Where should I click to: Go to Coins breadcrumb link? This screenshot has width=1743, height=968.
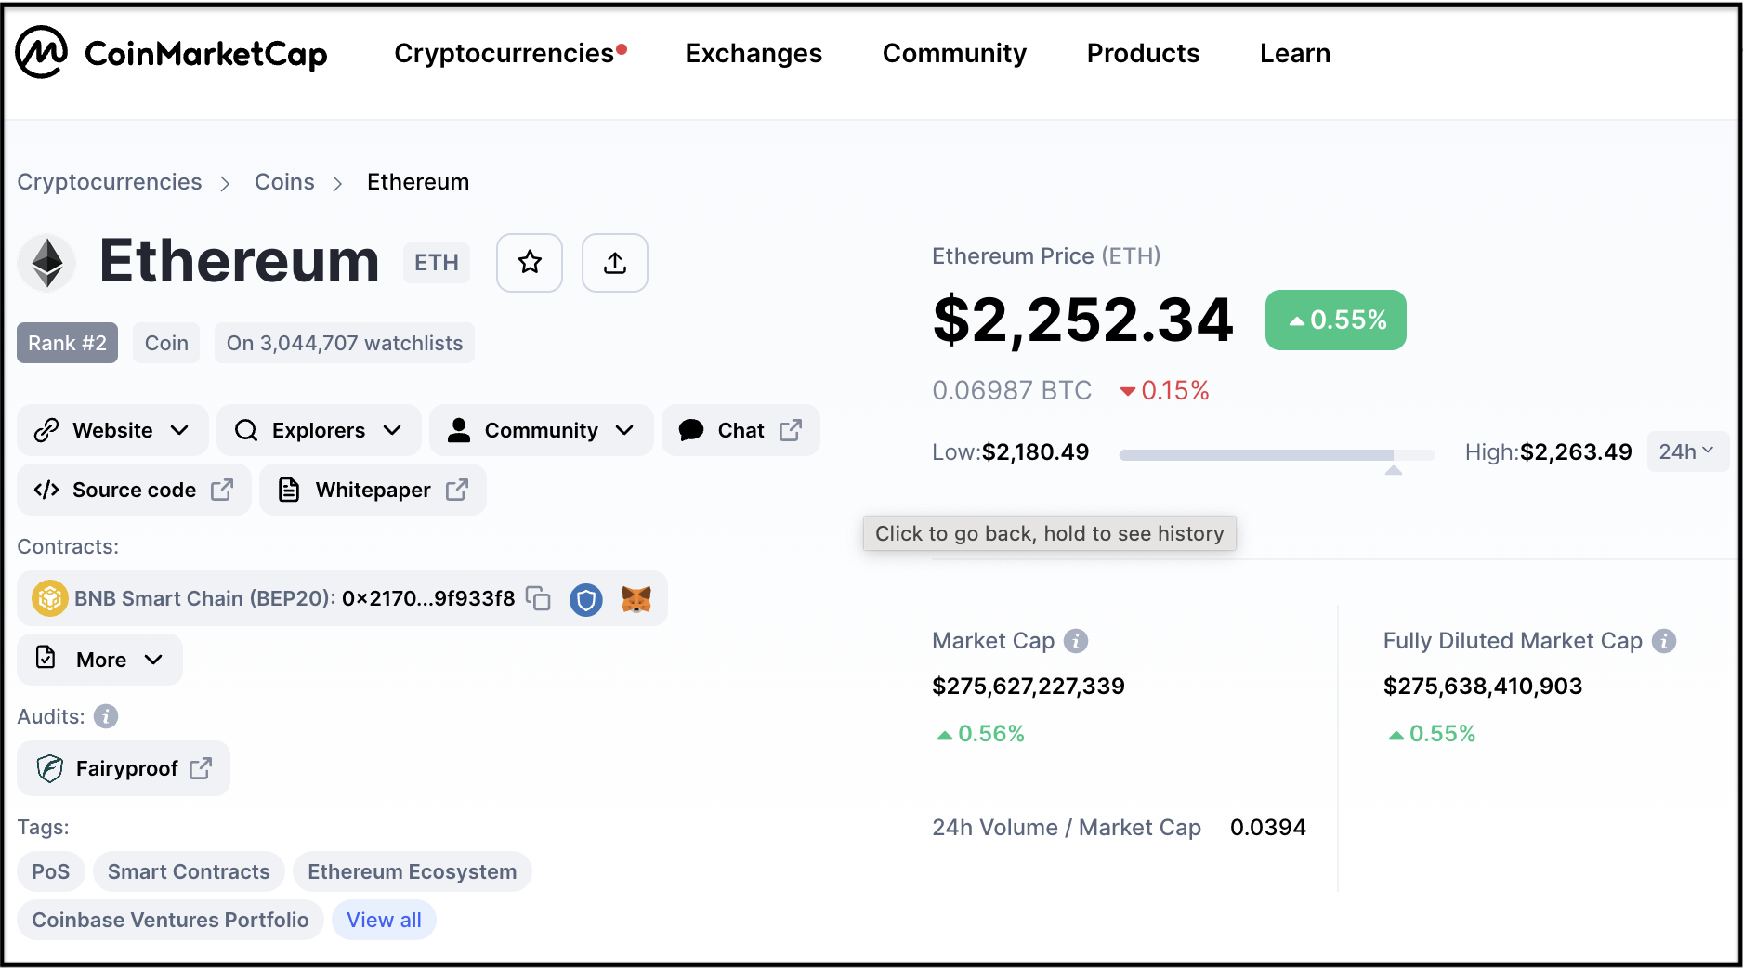[x=284, y=182]
